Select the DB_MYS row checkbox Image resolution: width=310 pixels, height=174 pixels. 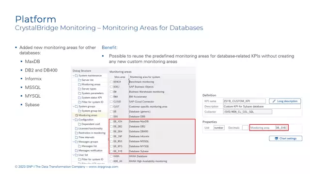[111, 146]
